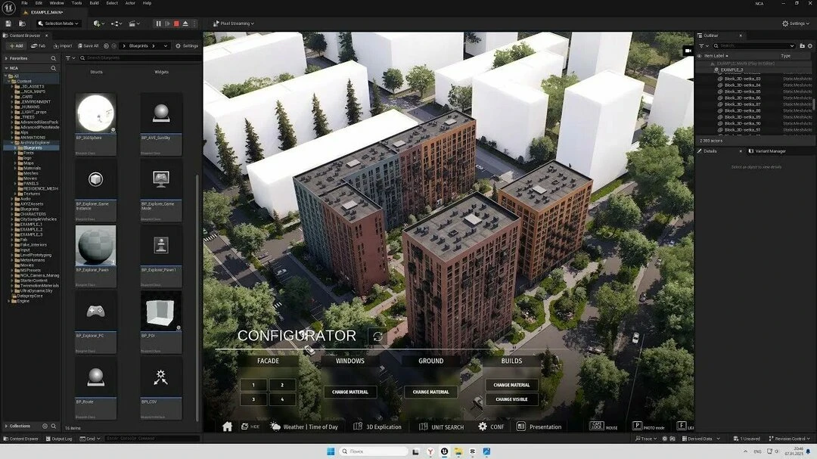Open the Unreal Engine app in Windows taskbar

coord(444,451)
